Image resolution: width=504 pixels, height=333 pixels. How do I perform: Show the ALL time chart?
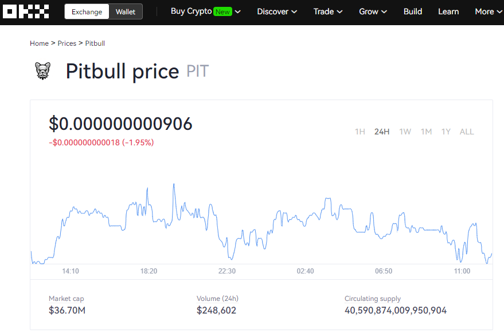[x=467, y=132]
